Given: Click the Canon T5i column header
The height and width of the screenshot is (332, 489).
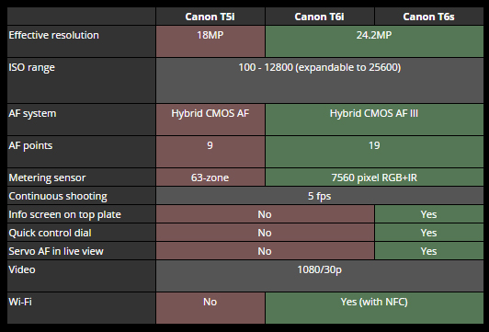Looking at the screenshot, I should coord(210,17).
